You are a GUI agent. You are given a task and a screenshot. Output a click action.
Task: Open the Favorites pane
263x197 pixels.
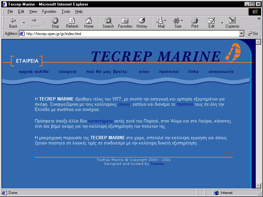(125, 23)
